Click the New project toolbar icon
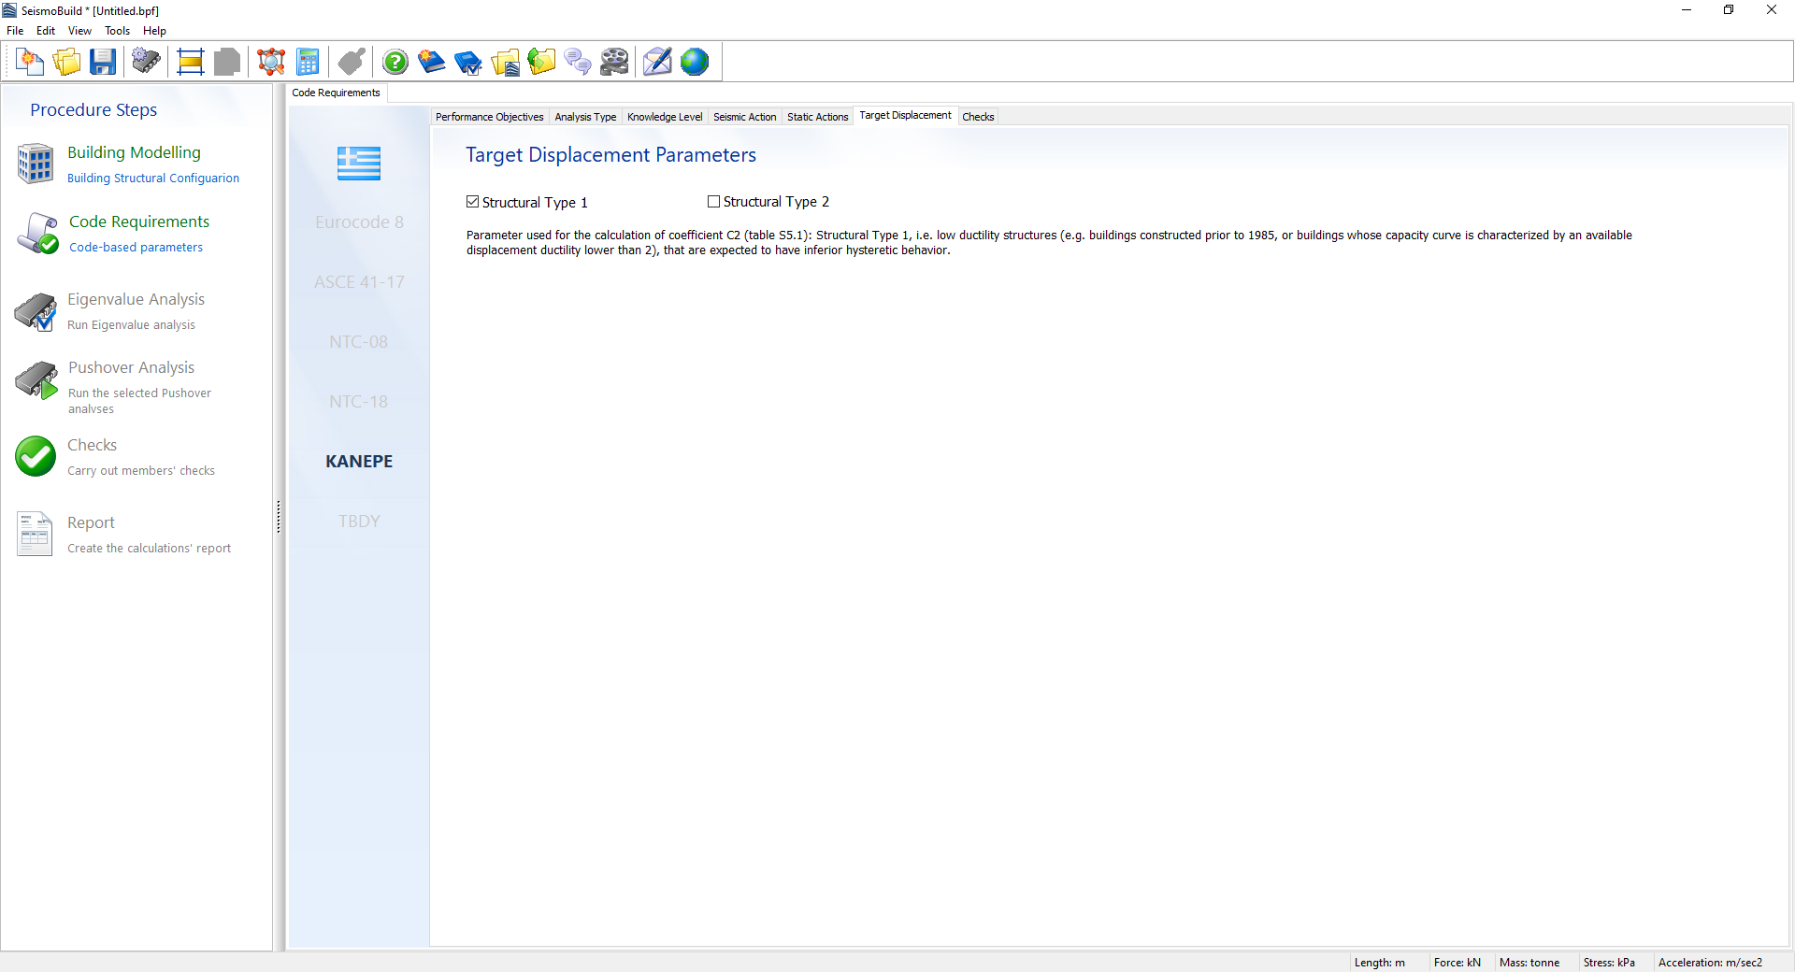 (x=30, y=63)
